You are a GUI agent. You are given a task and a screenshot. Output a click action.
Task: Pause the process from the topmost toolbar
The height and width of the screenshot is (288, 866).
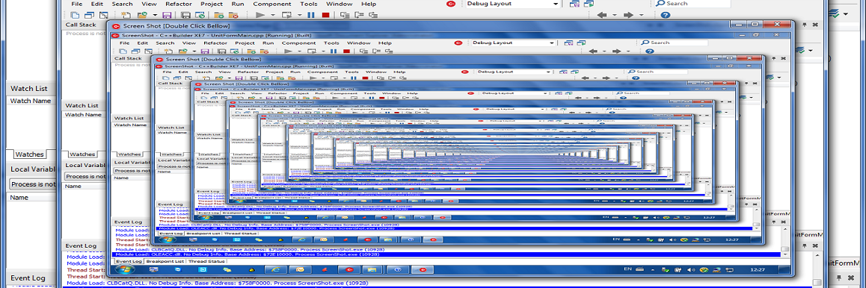(312, 16)
